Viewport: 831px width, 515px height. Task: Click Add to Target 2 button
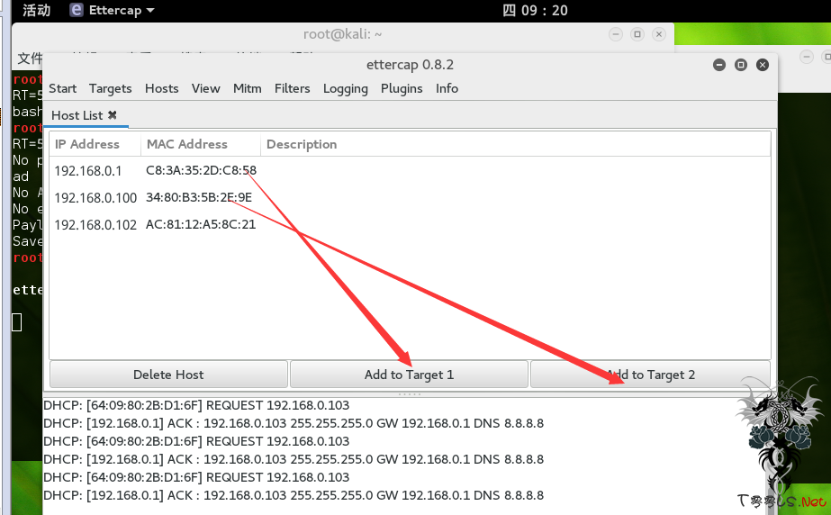pos(650,375)
